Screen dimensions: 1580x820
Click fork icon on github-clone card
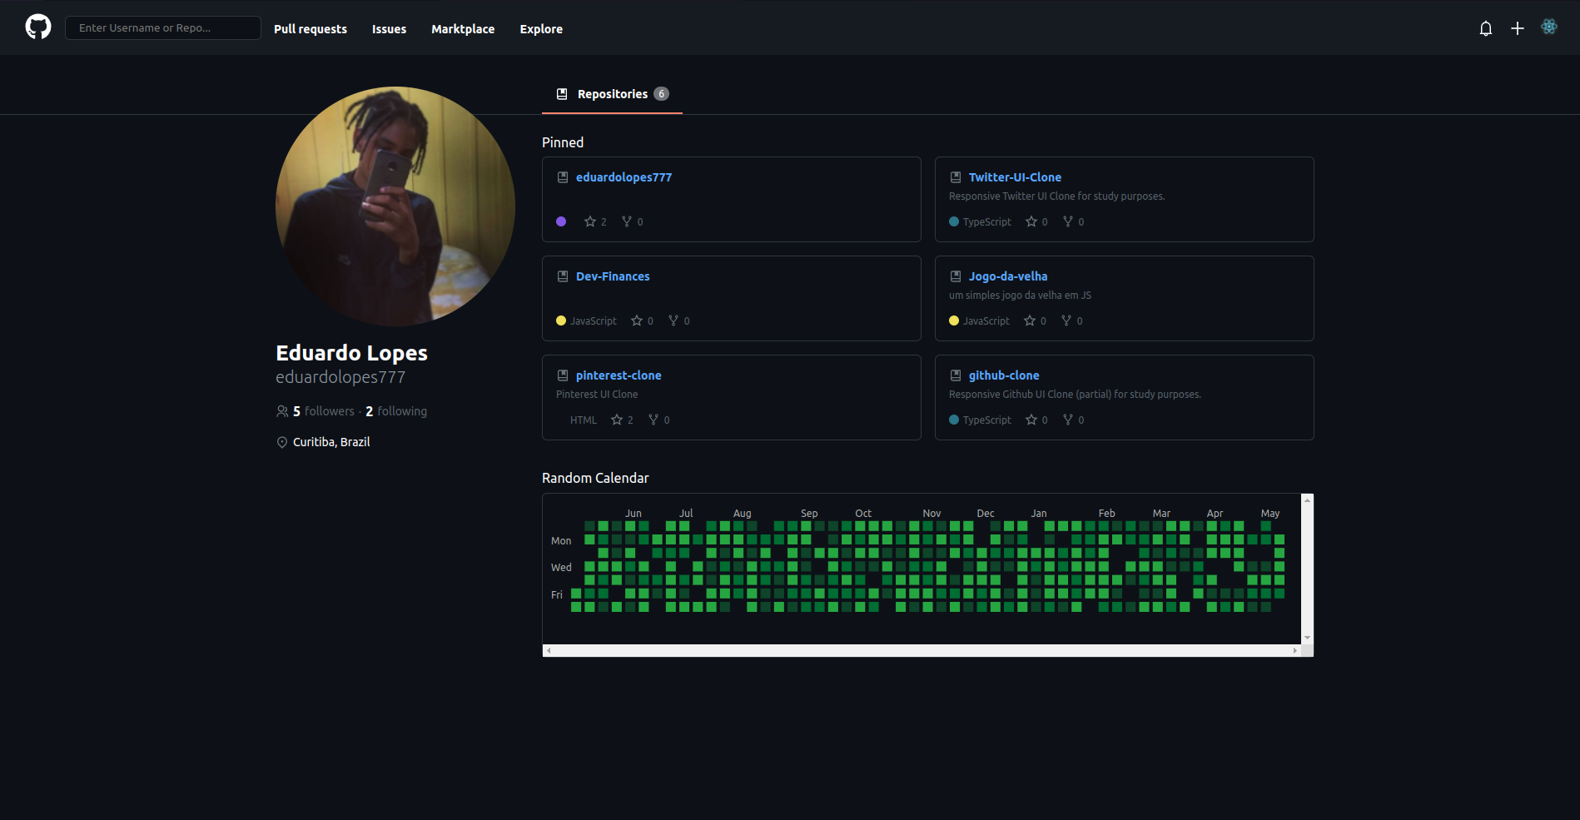click(x=1068, y=420)
